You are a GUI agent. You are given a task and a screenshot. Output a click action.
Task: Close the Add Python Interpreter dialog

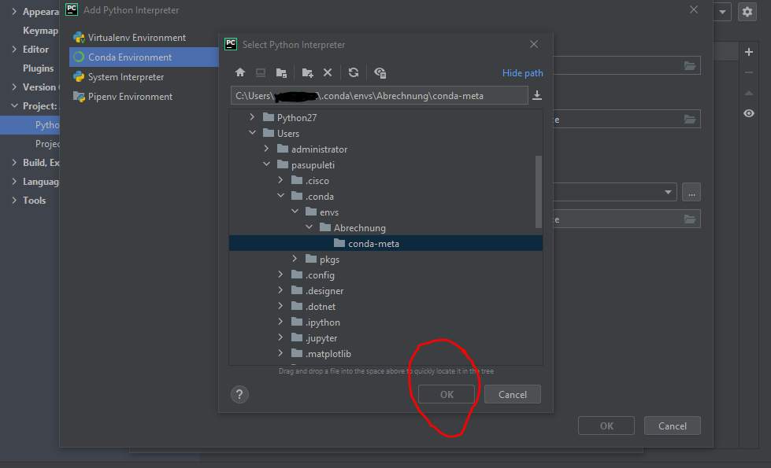[x=693, y=9]
